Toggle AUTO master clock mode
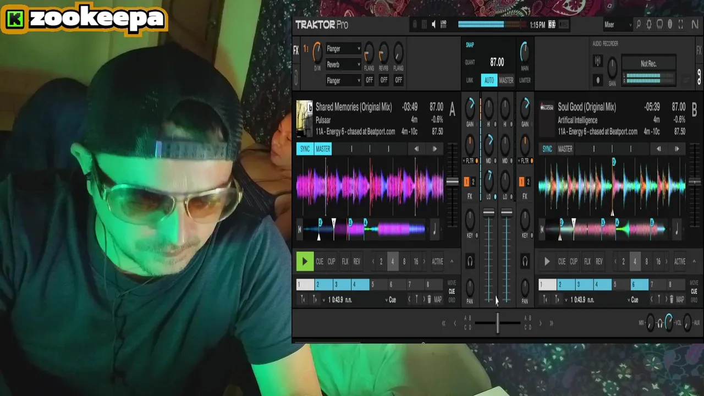Image resolution: width=704 pixels, height=396 pixels. click(489, 80)
